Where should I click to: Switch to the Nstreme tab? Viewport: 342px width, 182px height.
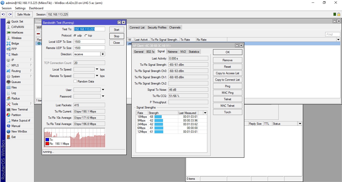172,52
